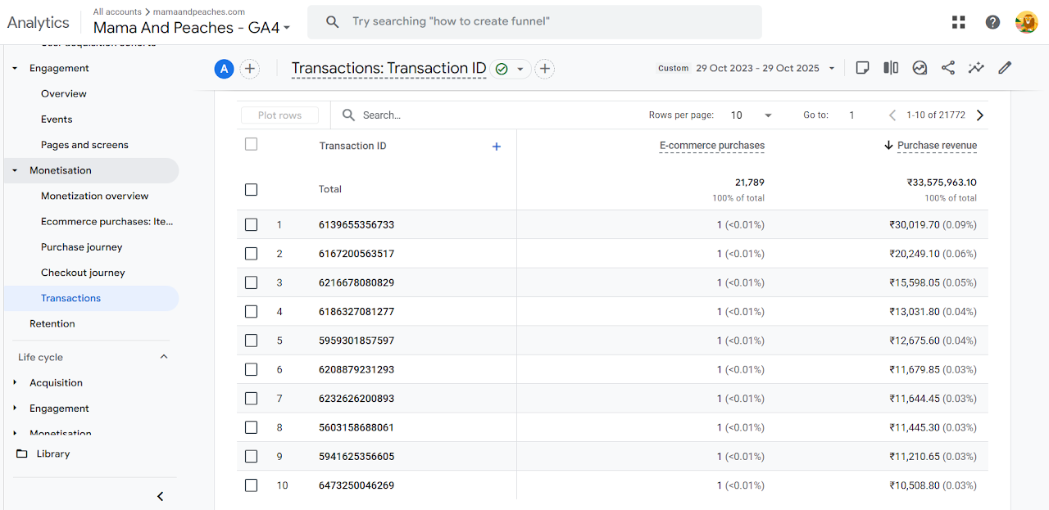Click the sort arrow on Purchase revenue
The width and height of the screenshot is (1049, 510).
(x=888, y=146)
